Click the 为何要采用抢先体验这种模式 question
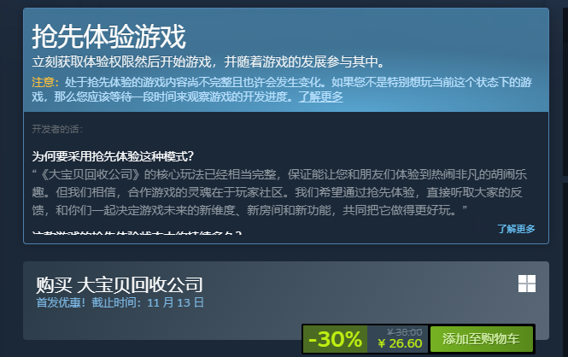Image resolution: width=568 pixels, height=357 pixels. [113, 156]
